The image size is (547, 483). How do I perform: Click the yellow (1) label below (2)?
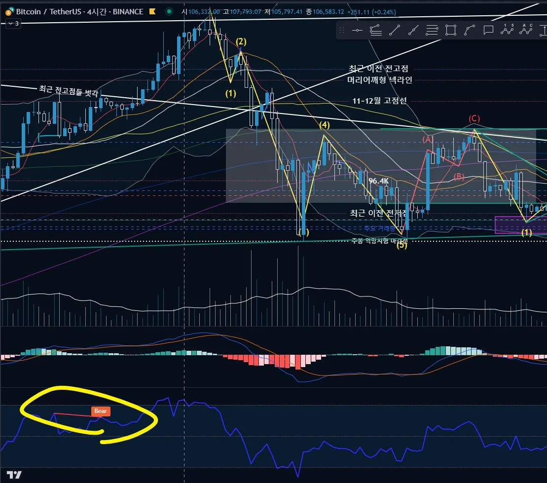click(x=231, y=93)
